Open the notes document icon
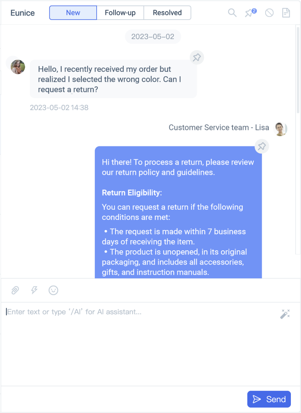The height and width of the screenshot is (413, 301). (x=286, y=13)
